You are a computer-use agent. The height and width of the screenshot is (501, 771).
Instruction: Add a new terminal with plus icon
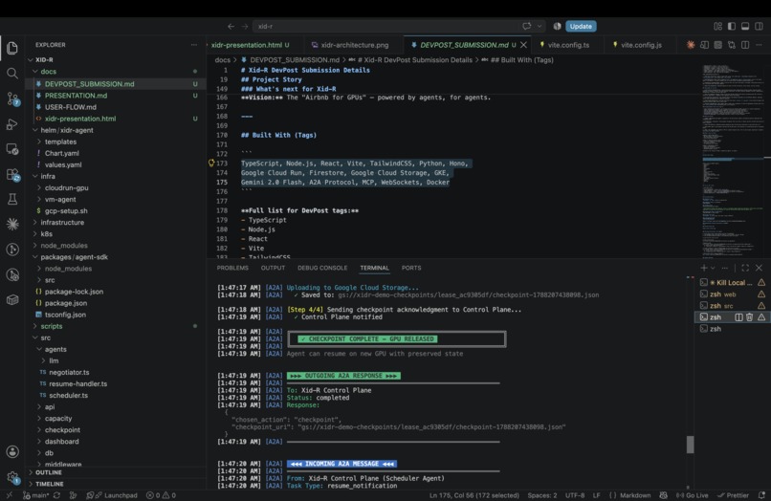pos(704,268)
